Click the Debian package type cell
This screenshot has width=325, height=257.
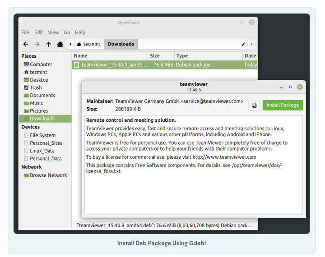[x=193, y=65]
